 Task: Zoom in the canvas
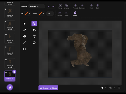click(119, 88)
